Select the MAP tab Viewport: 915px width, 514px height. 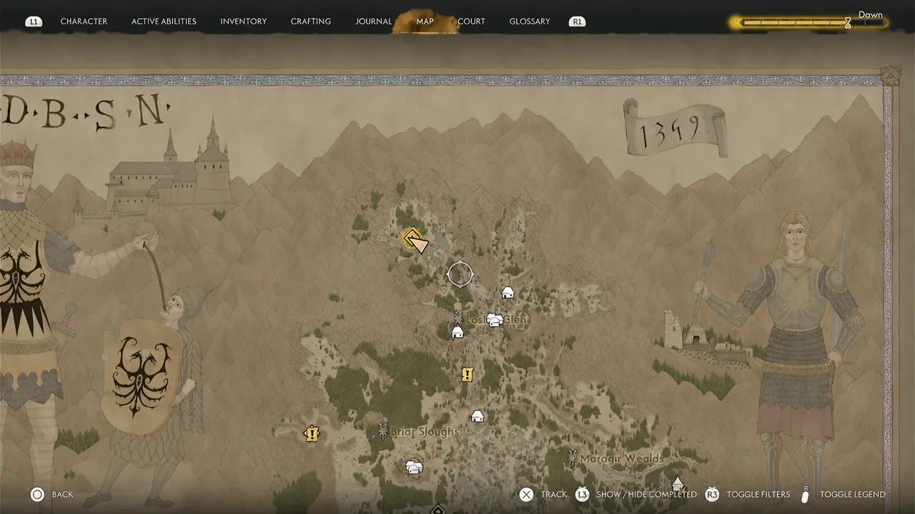click(x=425, y=22)
